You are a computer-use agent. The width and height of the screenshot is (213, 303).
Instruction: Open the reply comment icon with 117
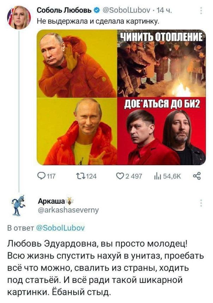click(42, 176)
